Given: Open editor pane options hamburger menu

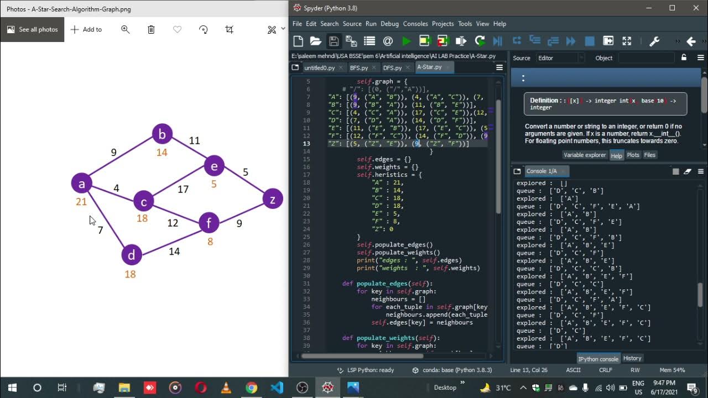Looking at the screenshot, I should point(499,67).
